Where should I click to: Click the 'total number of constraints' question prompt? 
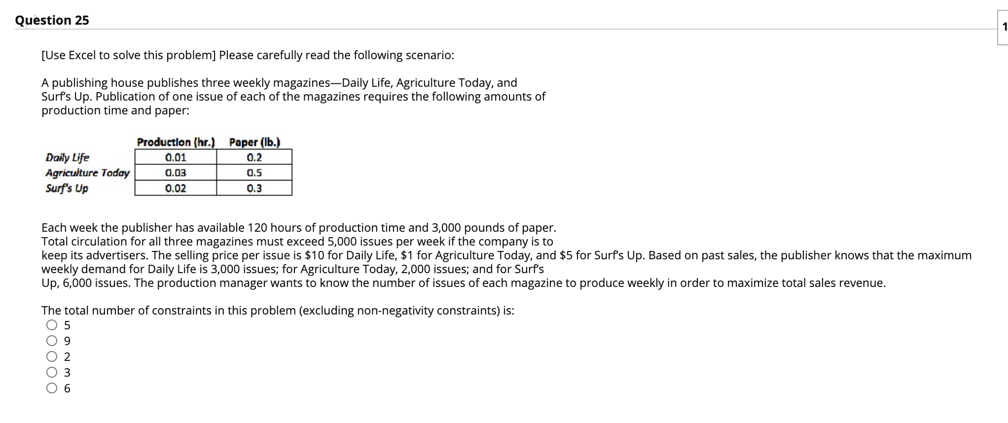(x=278, y=311)
